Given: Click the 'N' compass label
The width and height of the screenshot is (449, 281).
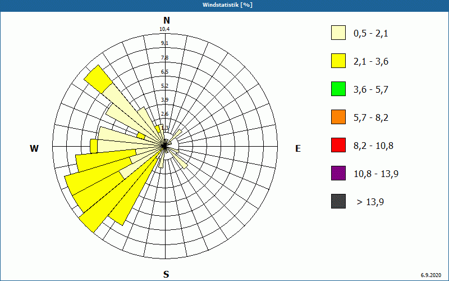Looking at the screenshot, I should (x=166, y=20).
